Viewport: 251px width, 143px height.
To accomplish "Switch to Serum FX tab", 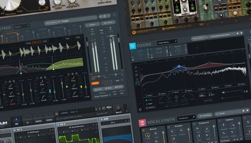I will (27, 121).
